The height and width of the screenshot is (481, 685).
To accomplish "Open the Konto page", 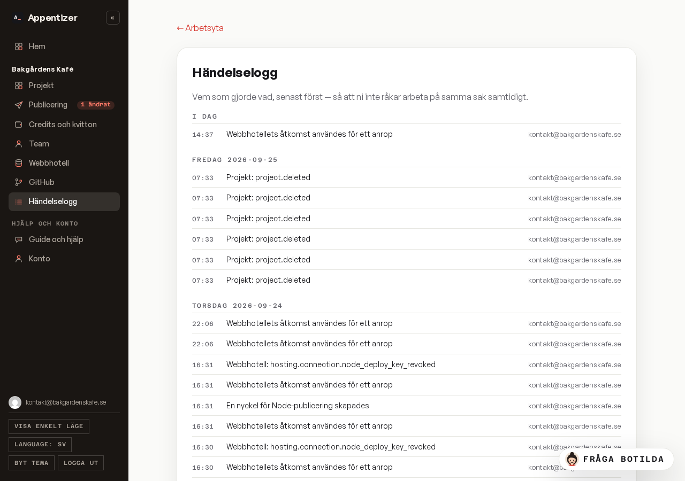I will (64, 259).
